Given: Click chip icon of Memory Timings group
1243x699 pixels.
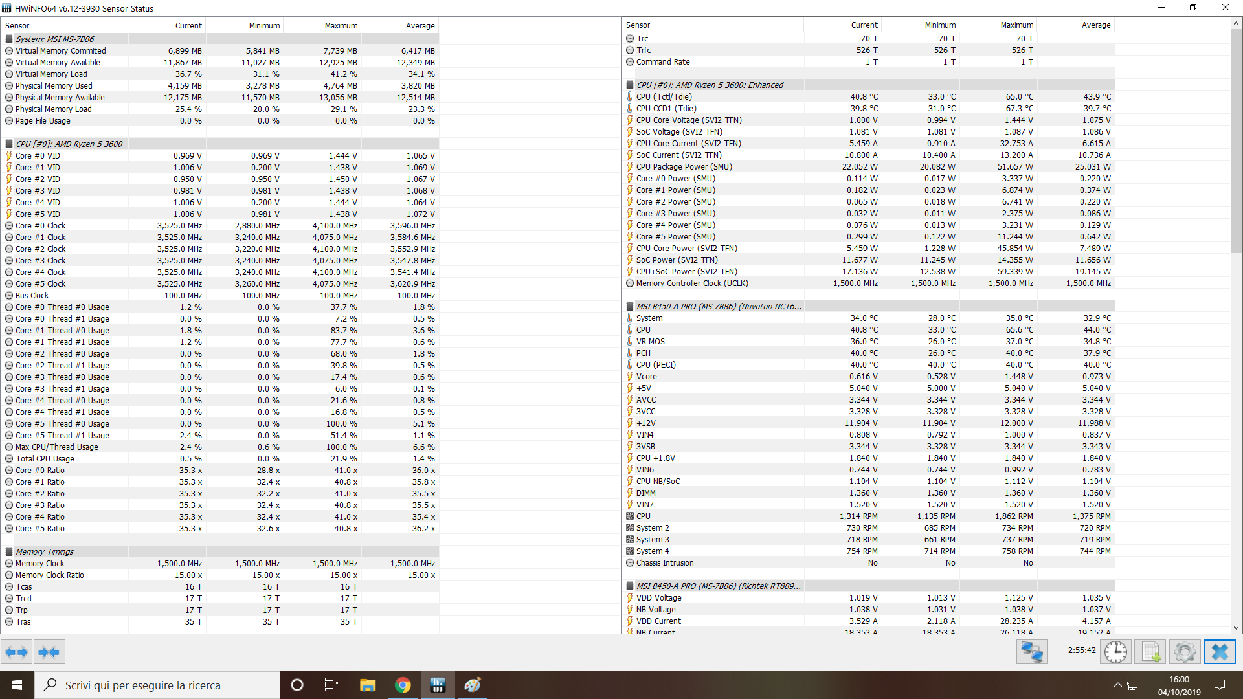Looking at the screenshot, I should [x=9, y=552].
